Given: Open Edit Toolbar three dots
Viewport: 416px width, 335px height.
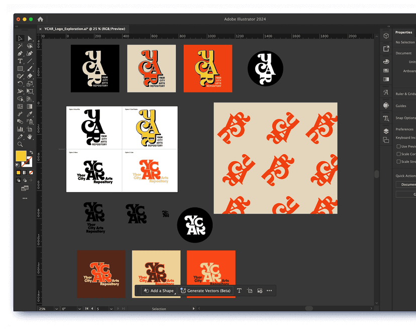Looking at the screenshot, I should [25, 198].
